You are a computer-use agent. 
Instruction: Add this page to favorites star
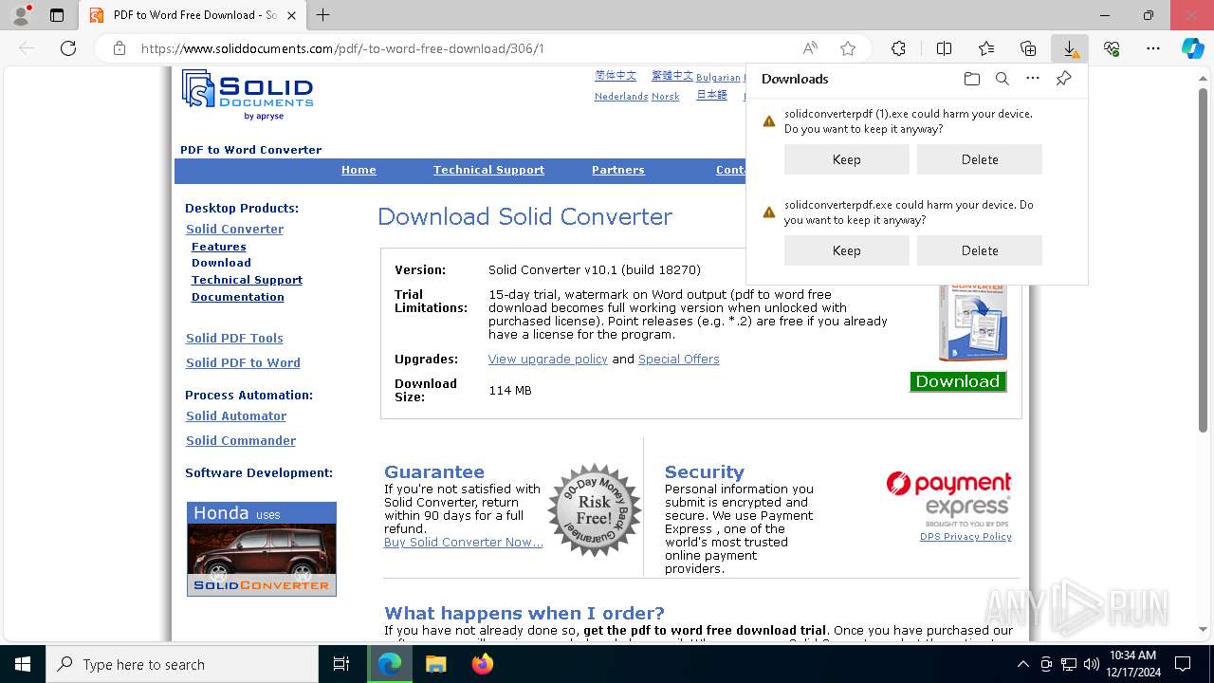(848, 48)
